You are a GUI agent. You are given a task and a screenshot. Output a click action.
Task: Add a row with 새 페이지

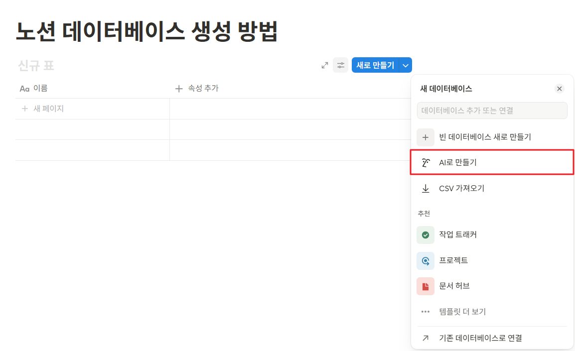(40, 108)
